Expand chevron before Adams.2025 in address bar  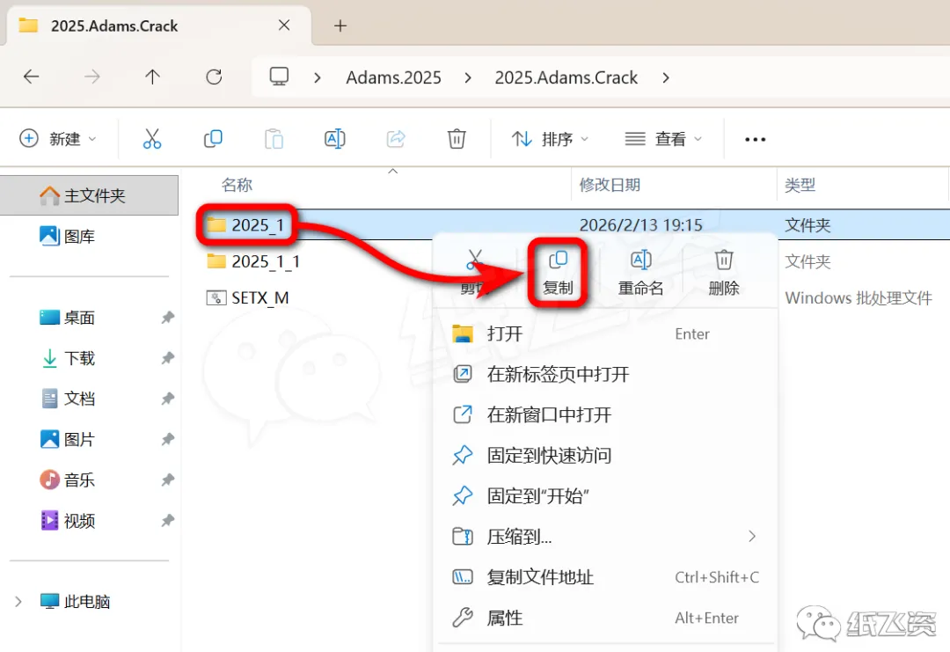tap(317, 77)
